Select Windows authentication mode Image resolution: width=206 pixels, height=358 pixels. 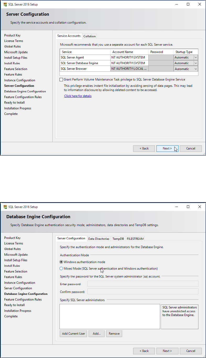click(61, 262)
